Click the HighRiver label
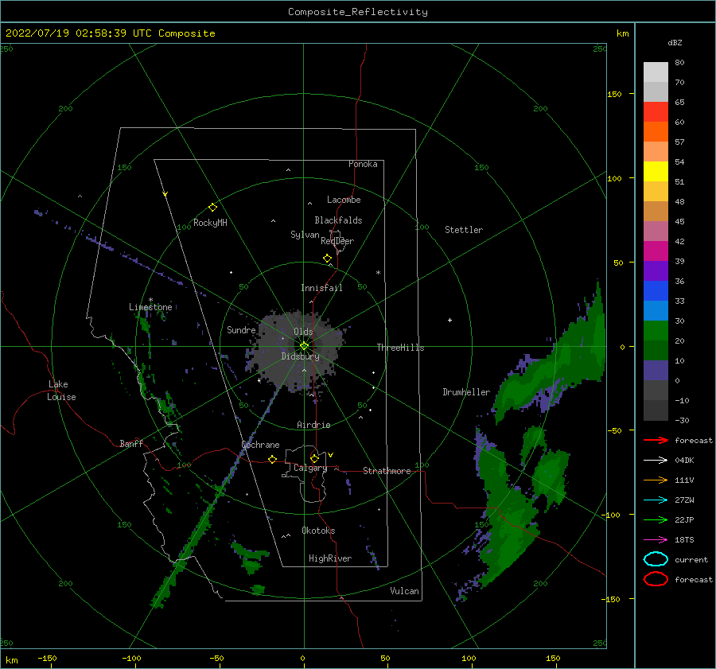The height and width of the screenshot is (669, 716). [330, 558]
